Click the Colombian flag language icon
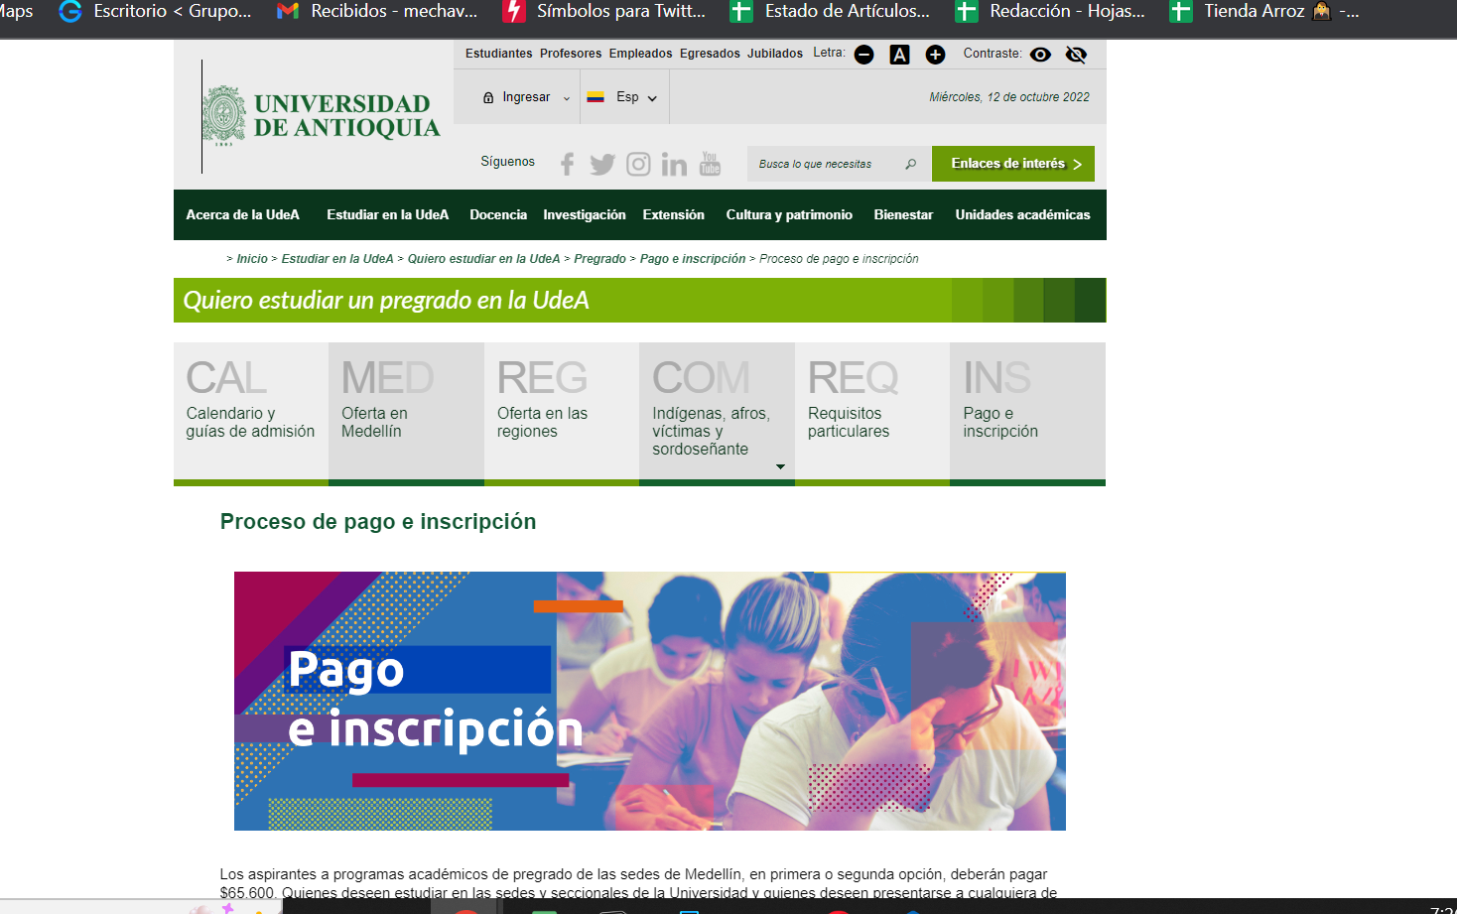1457x914 pixels. [x=596, y=96]
